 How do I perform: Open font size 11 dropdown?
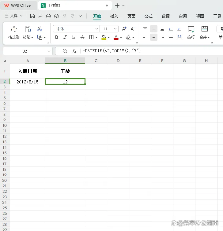(x=115, y=29)
